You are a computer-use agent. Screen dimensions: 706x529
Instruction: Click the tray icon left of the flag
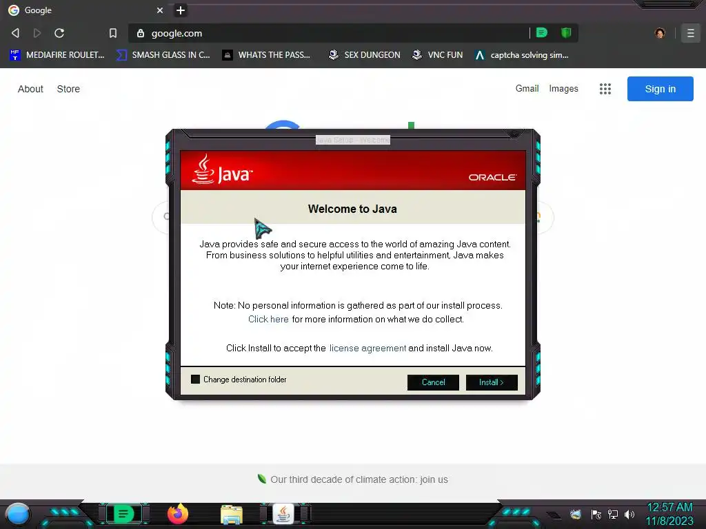click(576, 514)
